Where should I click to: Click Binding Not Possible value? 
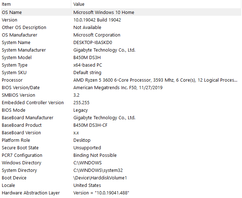(x=95, y=155)
